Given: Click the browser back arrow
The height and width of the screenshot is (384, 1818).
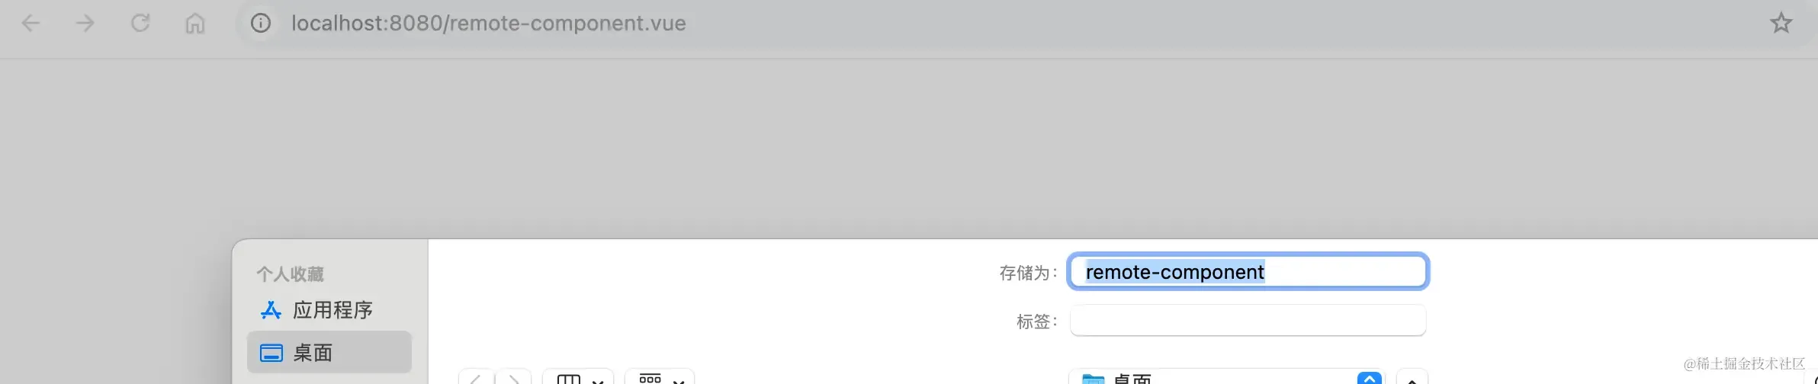Looking at the screenshot, I should coord(31,24).
